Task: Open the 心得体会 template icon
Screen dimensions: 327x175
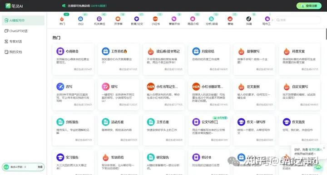Action: click(60, 51)
